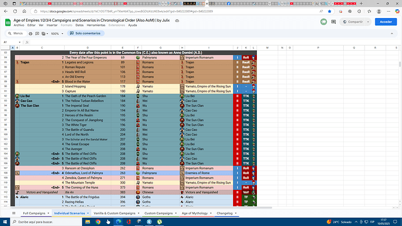Switch to the Age of Mythology sheet tab

(x=195, y=213)
